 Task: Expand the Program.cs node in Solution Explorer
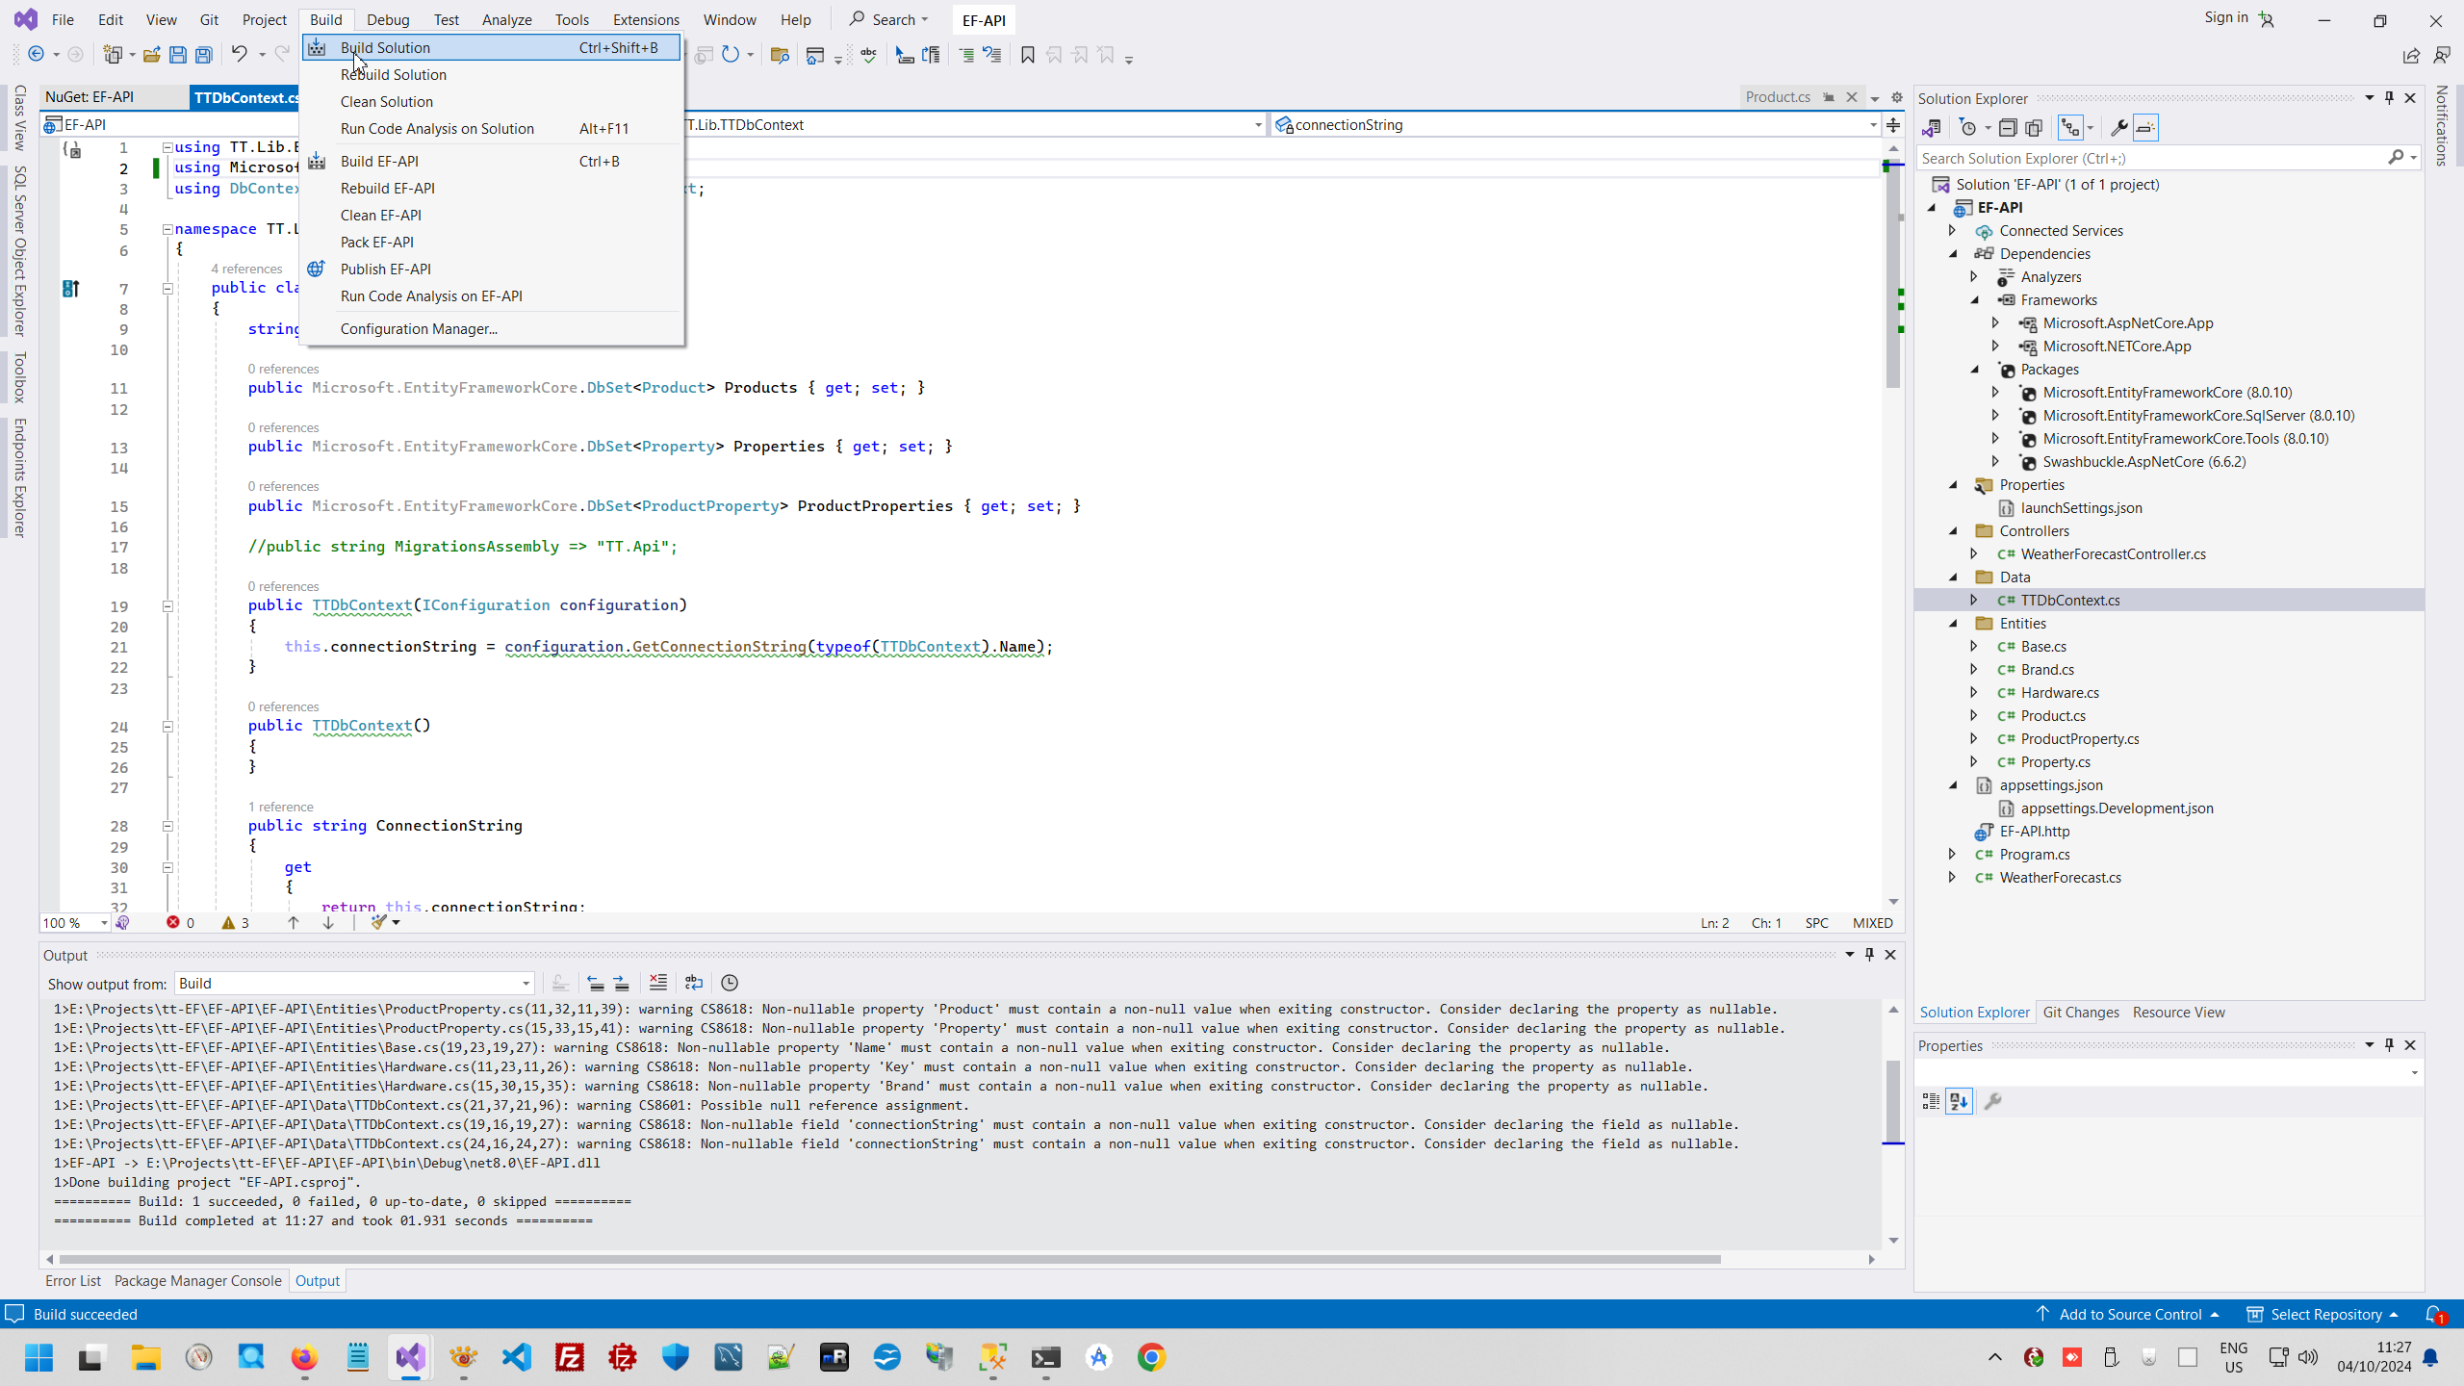(x=1952, y=854)
